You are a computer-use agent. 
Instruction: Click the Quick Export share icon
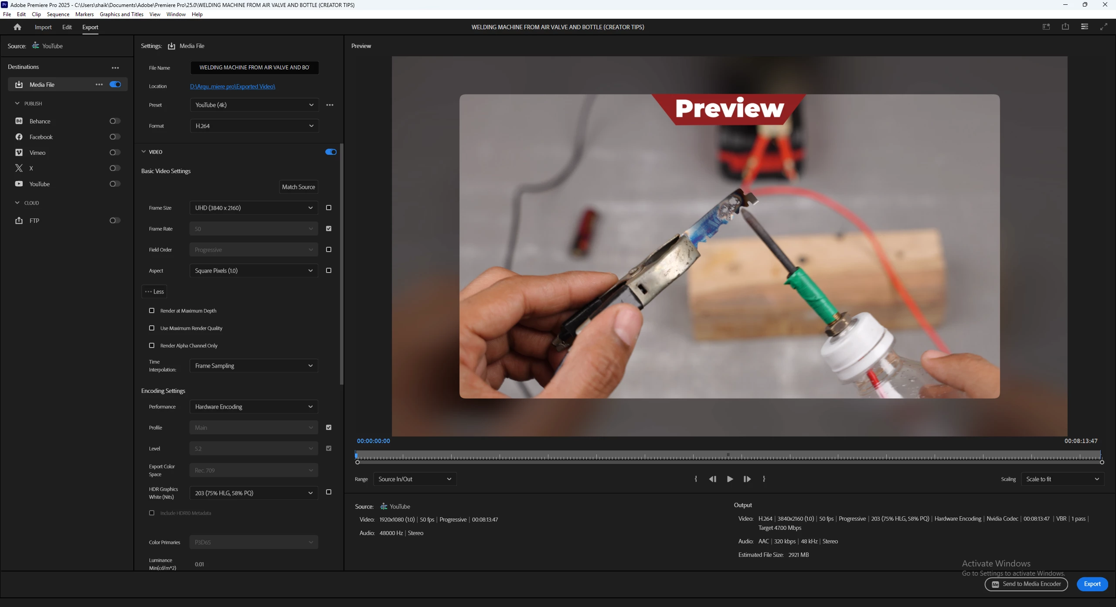pyautogui.click(x=1065, y=27)
